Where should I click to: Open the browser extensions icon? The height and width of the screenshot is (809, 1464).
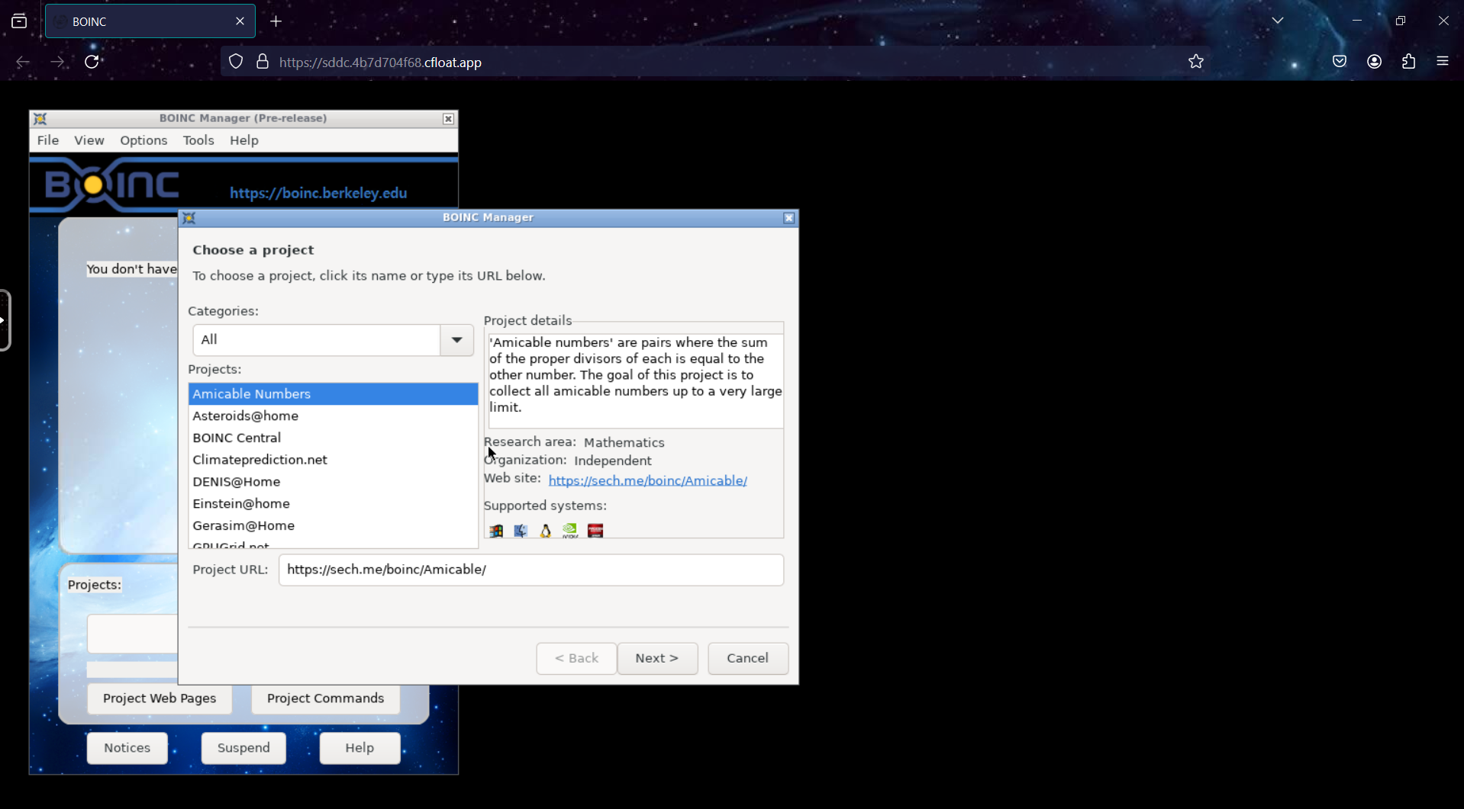1409,62
